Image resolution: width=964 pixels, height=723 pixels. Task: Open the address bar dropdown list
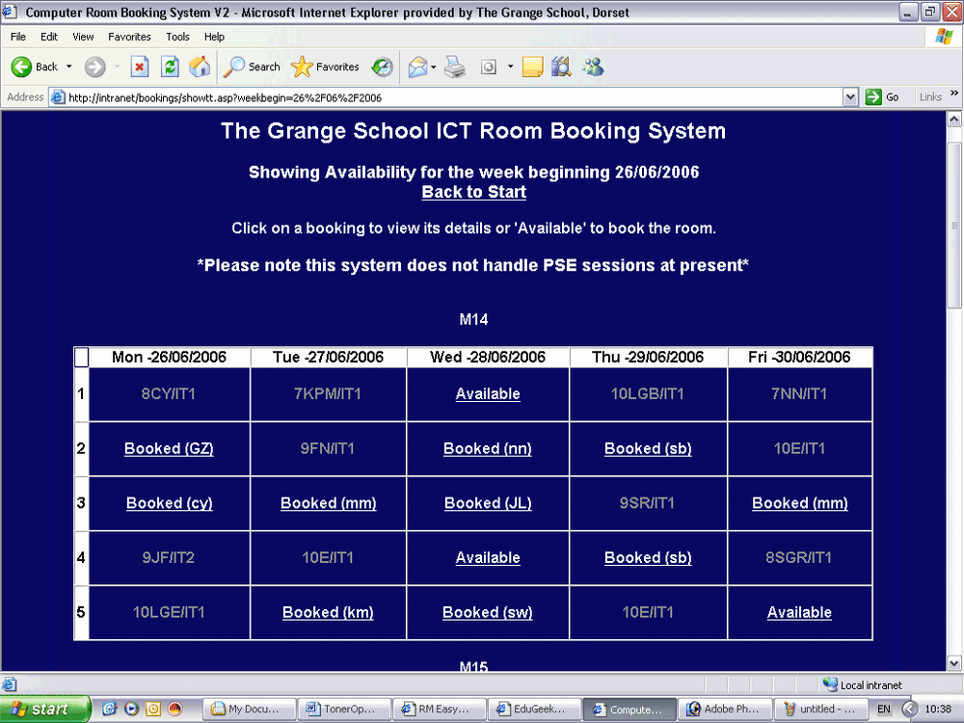click(850, 97)
